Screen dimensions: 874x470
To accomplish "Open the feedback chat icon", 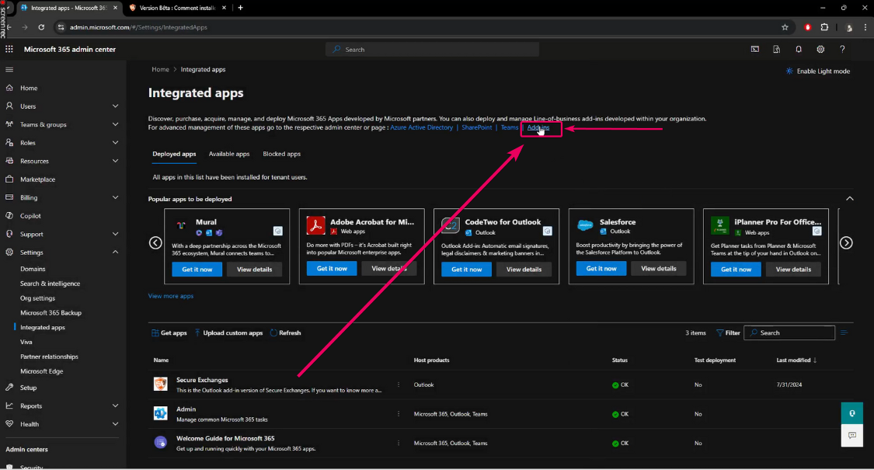I will (852, 435).
